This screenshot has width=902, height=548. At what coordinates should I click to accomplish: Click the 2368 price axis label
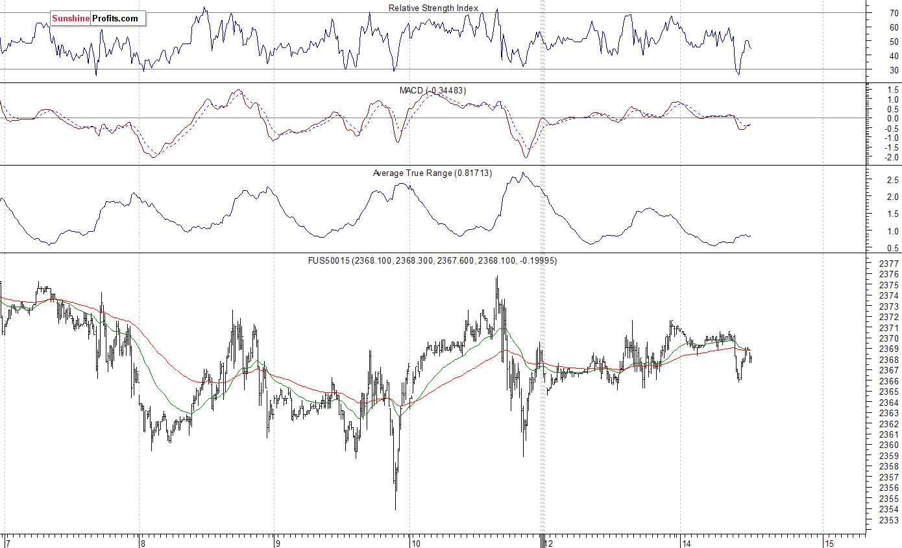888,360
